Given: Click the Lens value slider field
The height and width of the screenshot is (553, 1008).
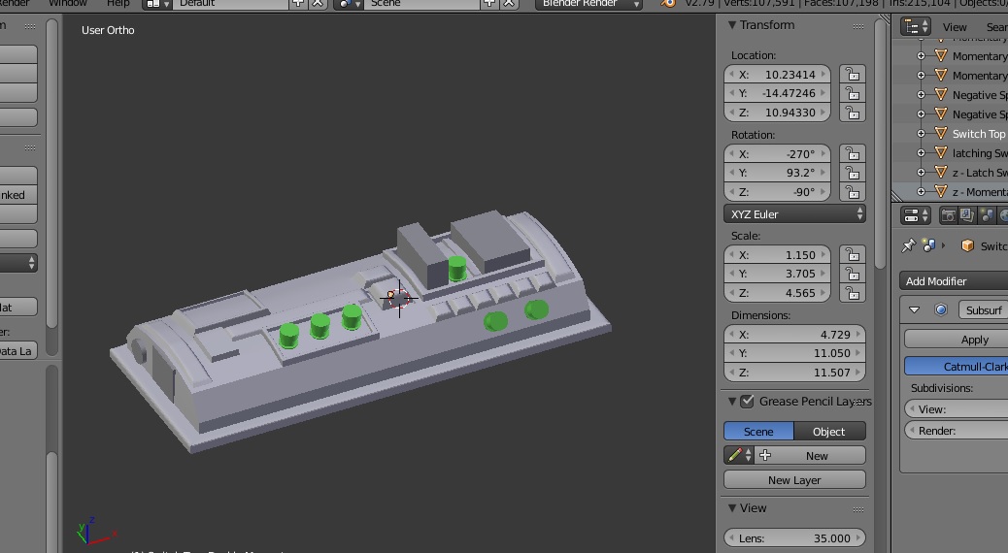Looking at the screenshot, I should (x=794, y=538).
